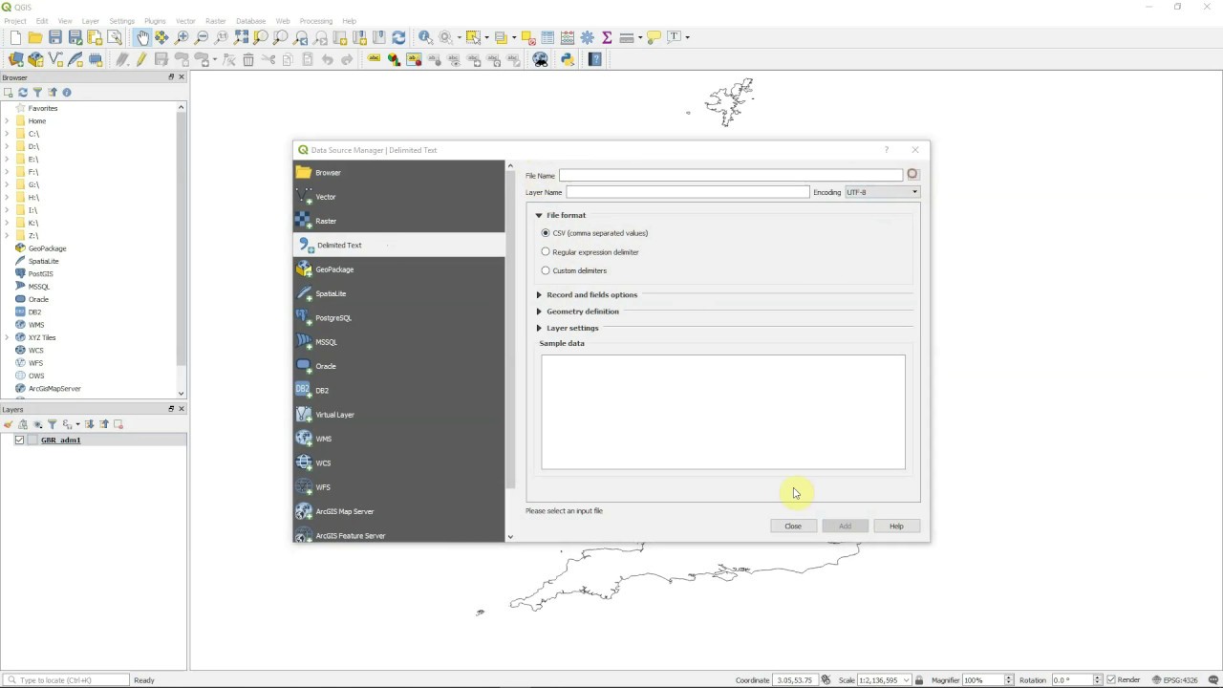Image resolution: width=1223 pixels, height=688 pixels.
Task: Open Layer Styling brush in Layers panel
Action: [8, 424]
